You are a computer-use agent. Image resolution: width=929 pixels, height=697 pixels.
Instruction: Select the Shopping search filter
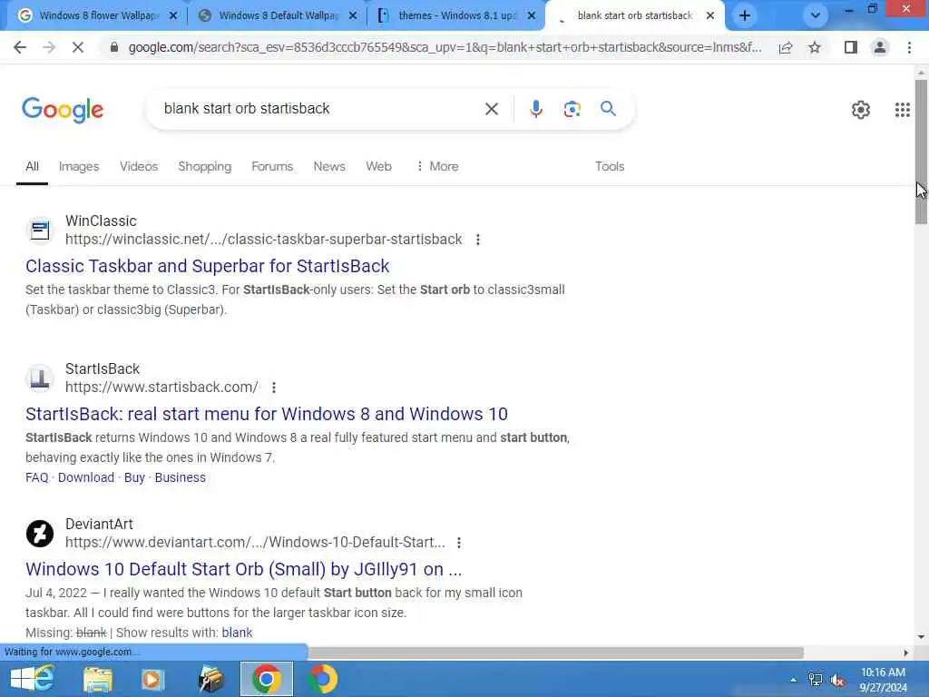204,167
